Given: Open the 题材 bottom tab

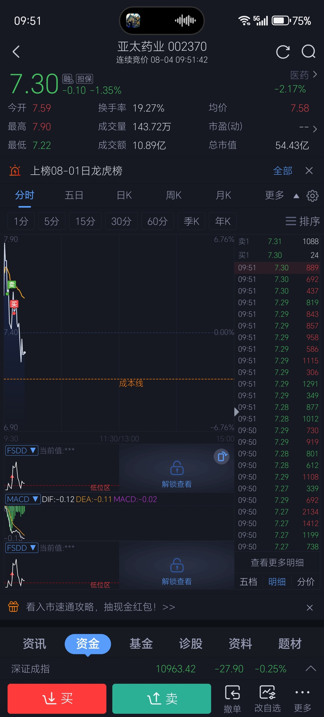Looking at the screenshot, I should 290,644.
